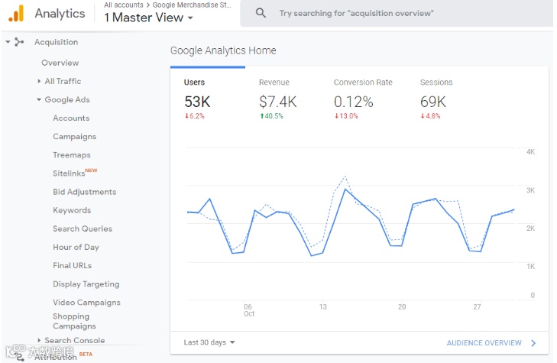Click the 0.12% conversion rate value
The image size is (557, 363).
coord(354,102)
